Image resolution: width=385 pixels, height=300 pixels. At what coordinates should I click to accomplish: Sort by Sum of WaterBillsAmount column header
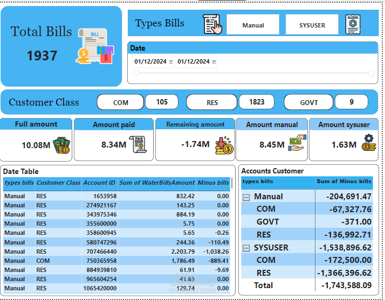pos(157,183)
